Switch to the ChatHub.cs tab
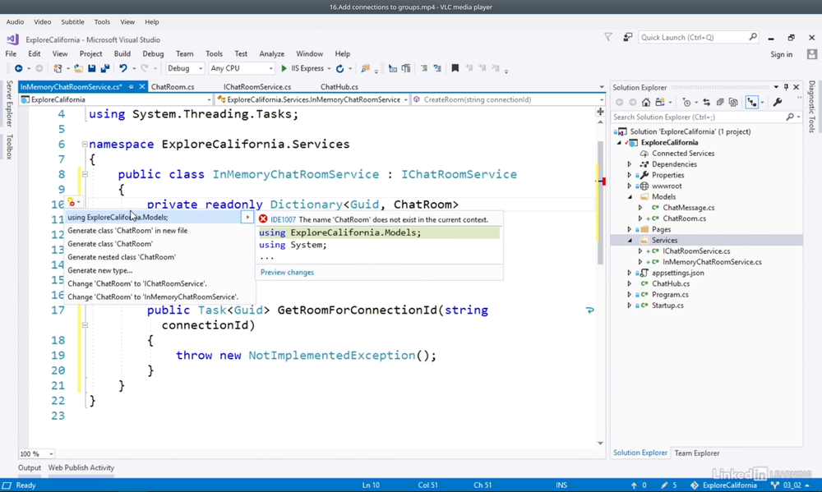822x492 pixels. coord(339,87)
